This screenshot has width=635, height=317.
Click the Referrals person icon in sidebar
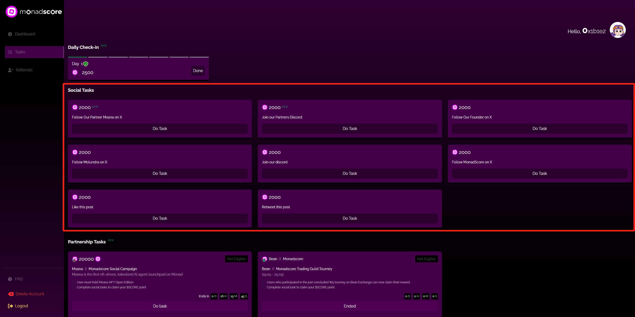click(x=10, y=70)
